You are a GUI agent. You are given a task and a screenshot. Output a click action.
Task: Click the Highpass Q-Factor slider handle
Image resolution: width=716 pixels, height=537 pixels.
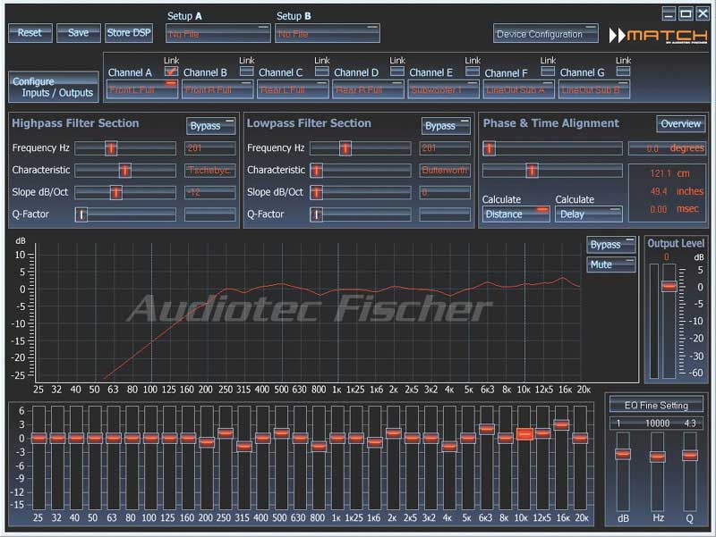click(81, 214)
